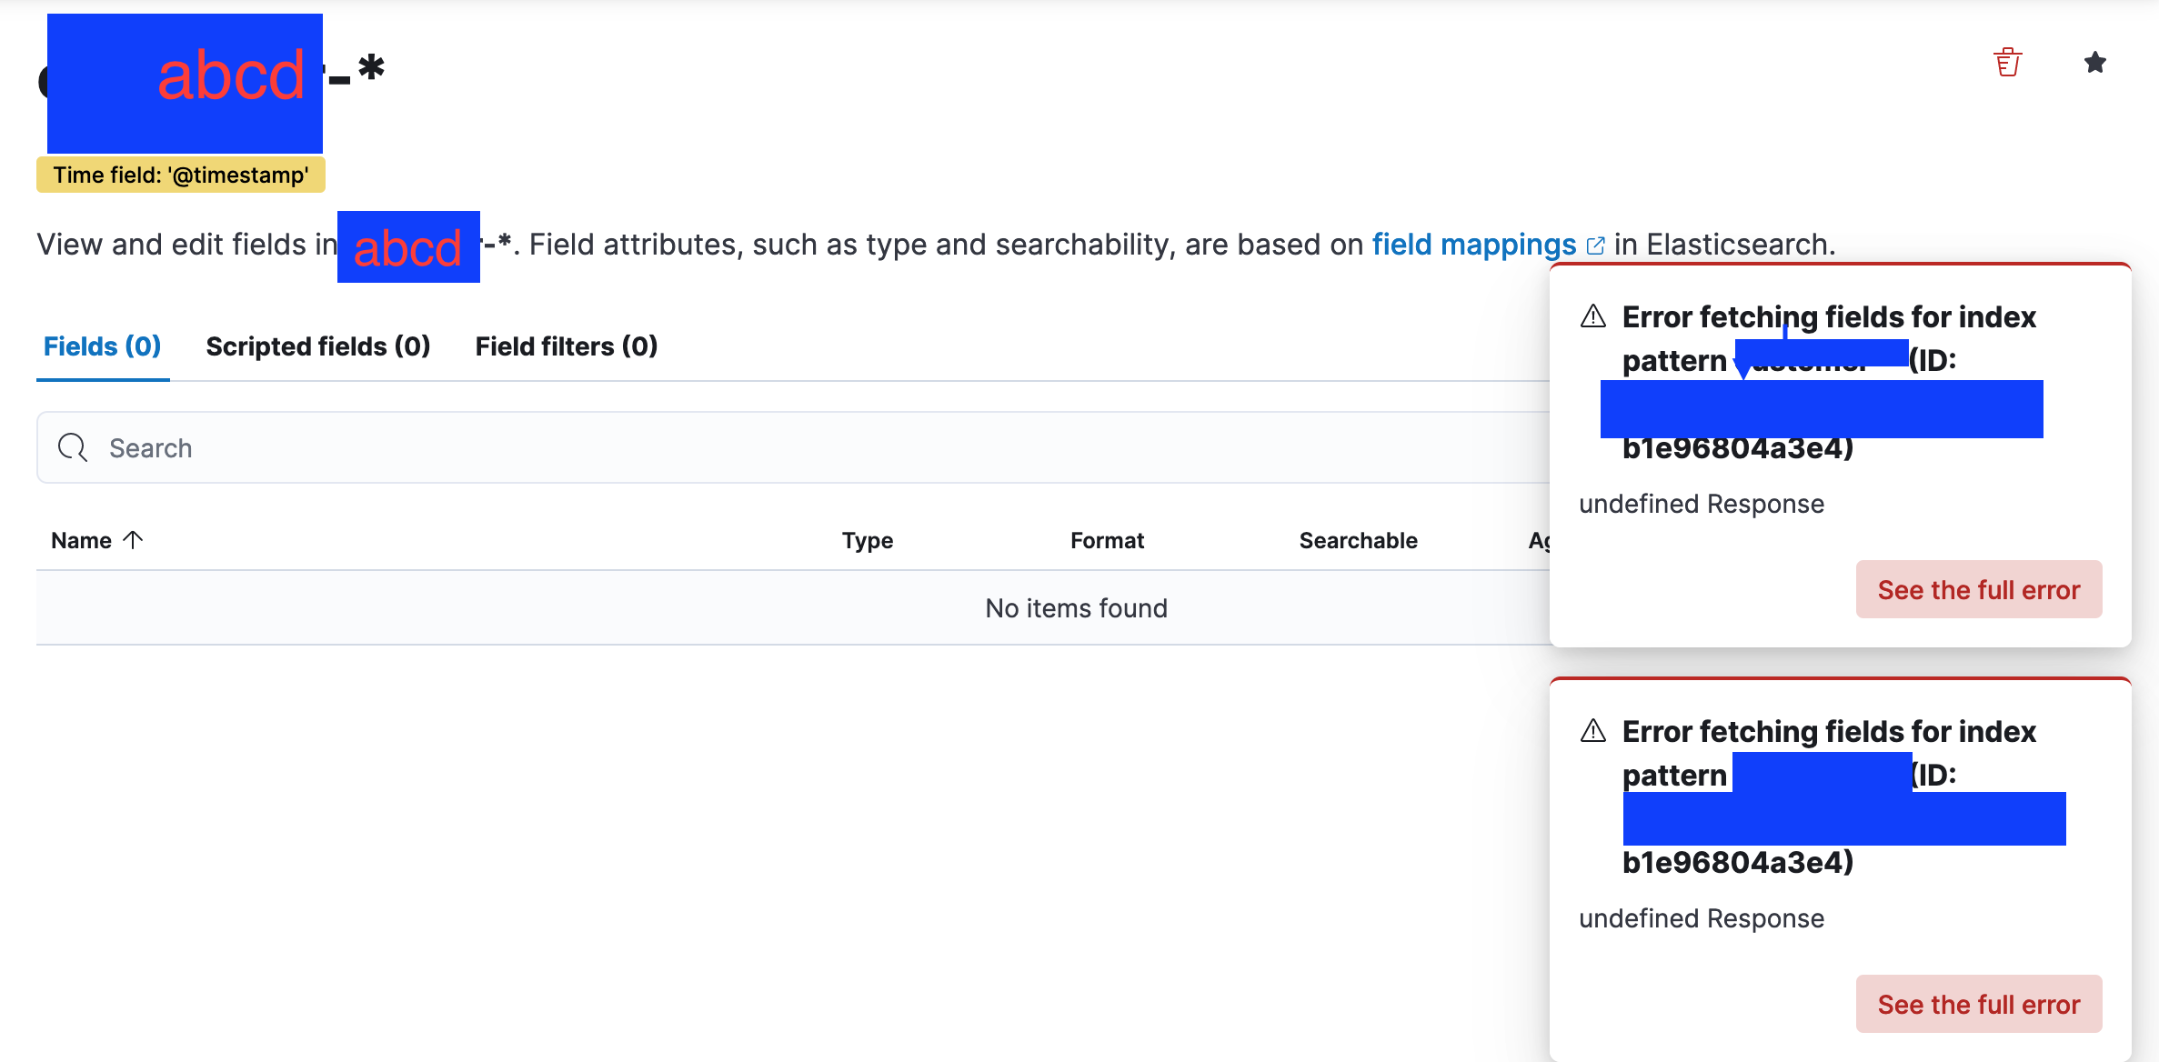Click the magnifier icon in the search box
This screenshot has width=2159, height=1062.
(73, 447)
